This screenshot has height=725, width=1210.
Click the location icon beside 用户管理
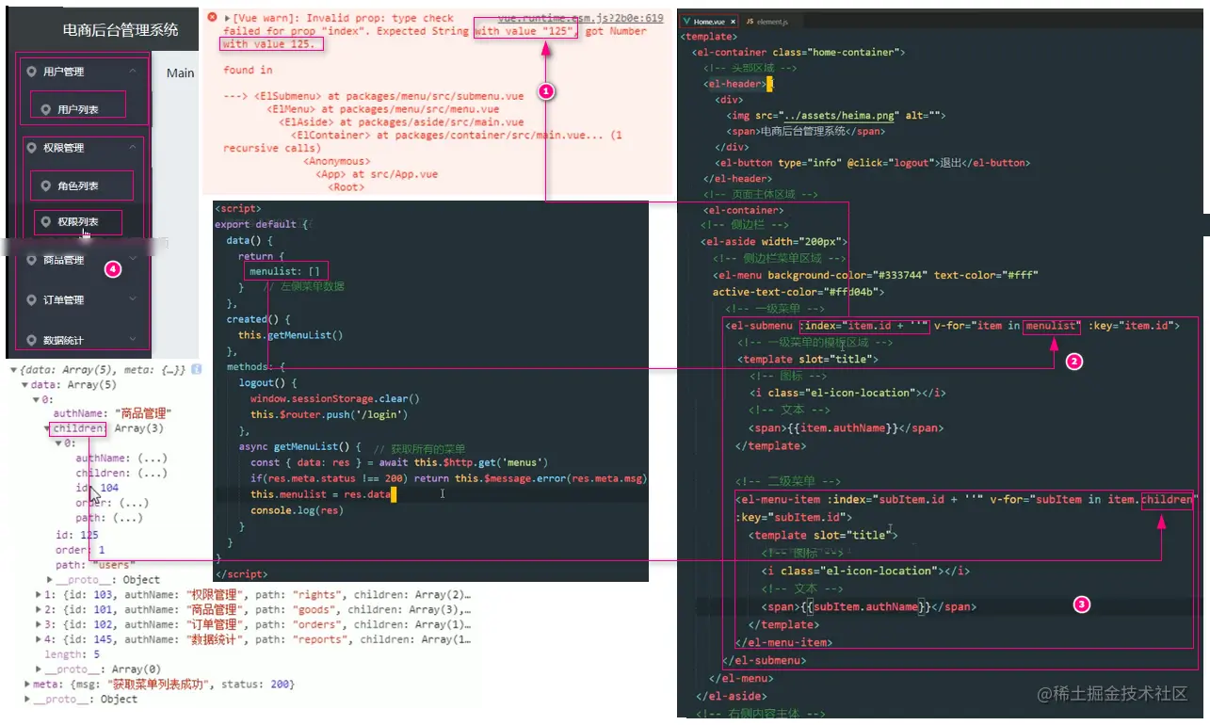(32, 72)
